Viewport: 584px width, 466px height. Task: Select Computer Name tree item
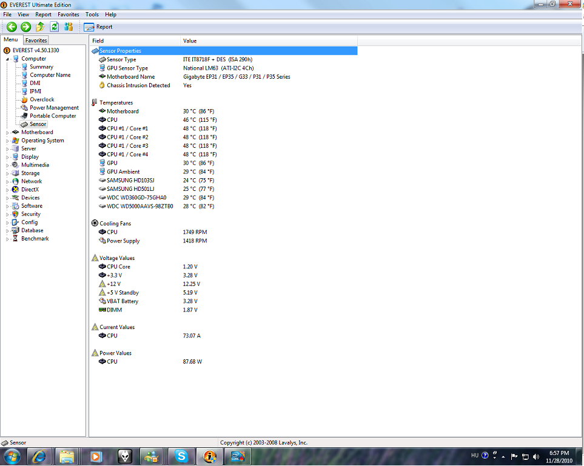coord(50,75)
